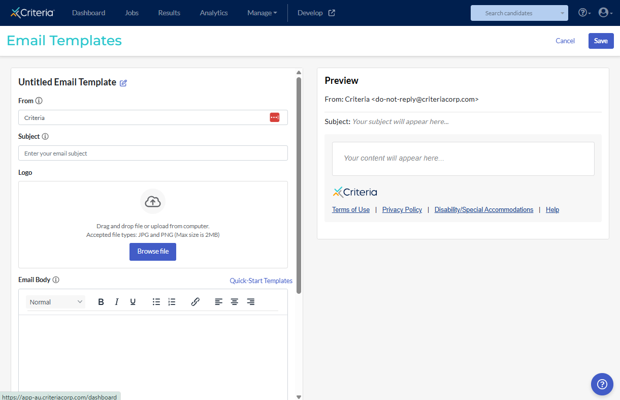The width and height of the screenshot is (620, 400).
Task: Click 'Your subject will appear here...' text
Action: [x=401, y=121]
